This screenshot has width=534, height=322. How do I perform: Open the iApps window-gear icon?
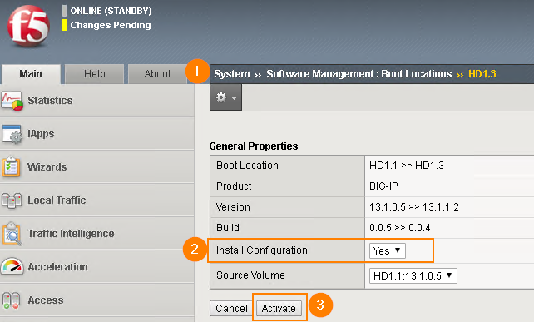pos(12,134)
